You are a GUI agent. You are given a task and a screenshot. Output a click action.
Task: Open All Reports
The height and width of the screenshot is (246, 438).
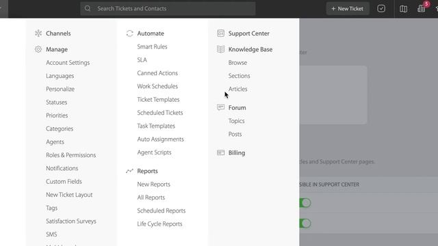pyautogui.click(x=151, y=197)
